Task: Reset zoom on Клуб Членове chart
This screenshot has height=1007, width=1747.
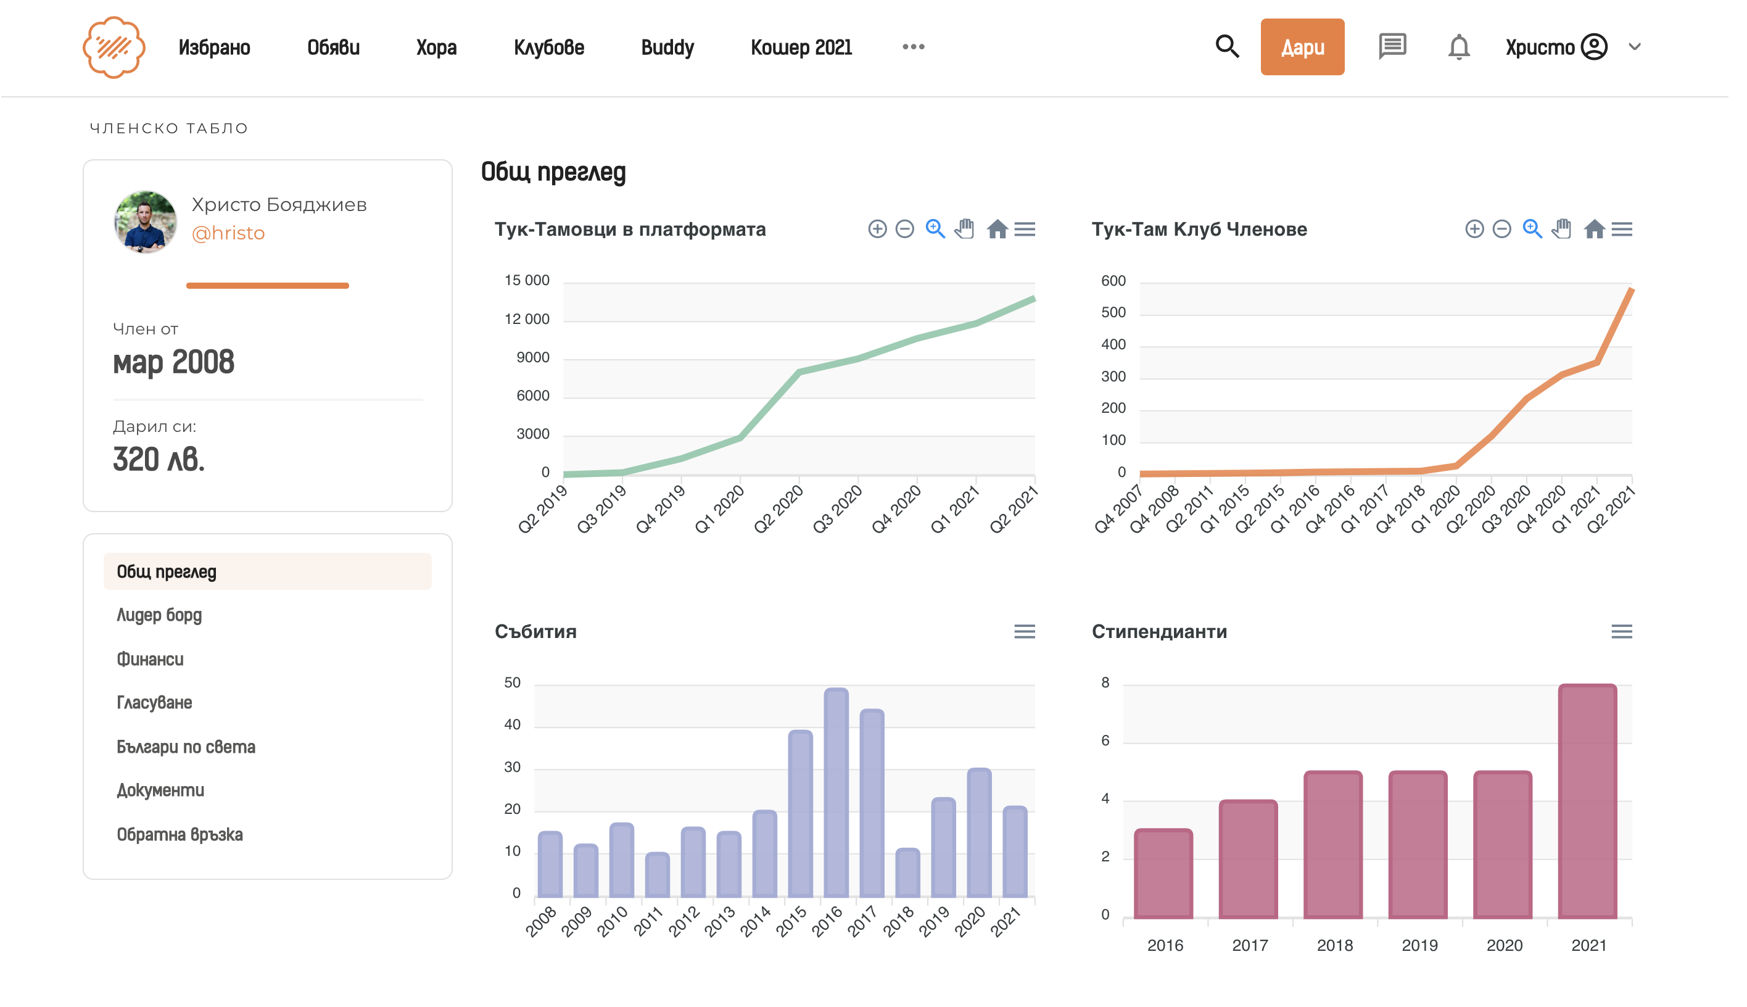Action: point(1593,229)
